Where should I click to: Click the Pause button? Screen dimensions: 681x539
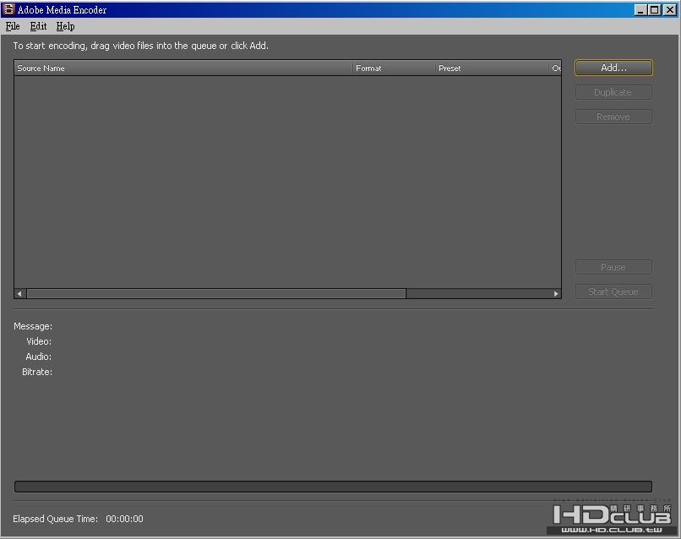click(x=613, y=267)
